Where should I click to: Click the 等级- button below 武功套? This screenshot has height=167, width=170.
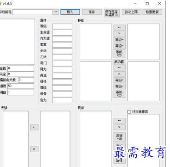(119, 87)
